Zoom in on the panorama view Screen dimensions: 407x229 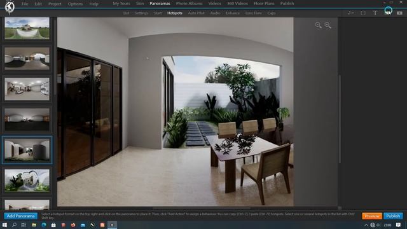click(328, 25)
